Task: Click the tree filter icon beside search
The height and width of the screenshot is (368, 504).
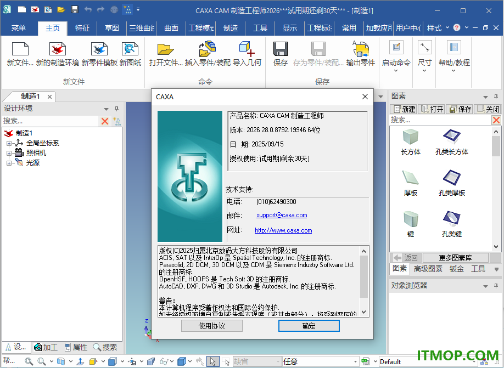Action: tap(117, 121)
